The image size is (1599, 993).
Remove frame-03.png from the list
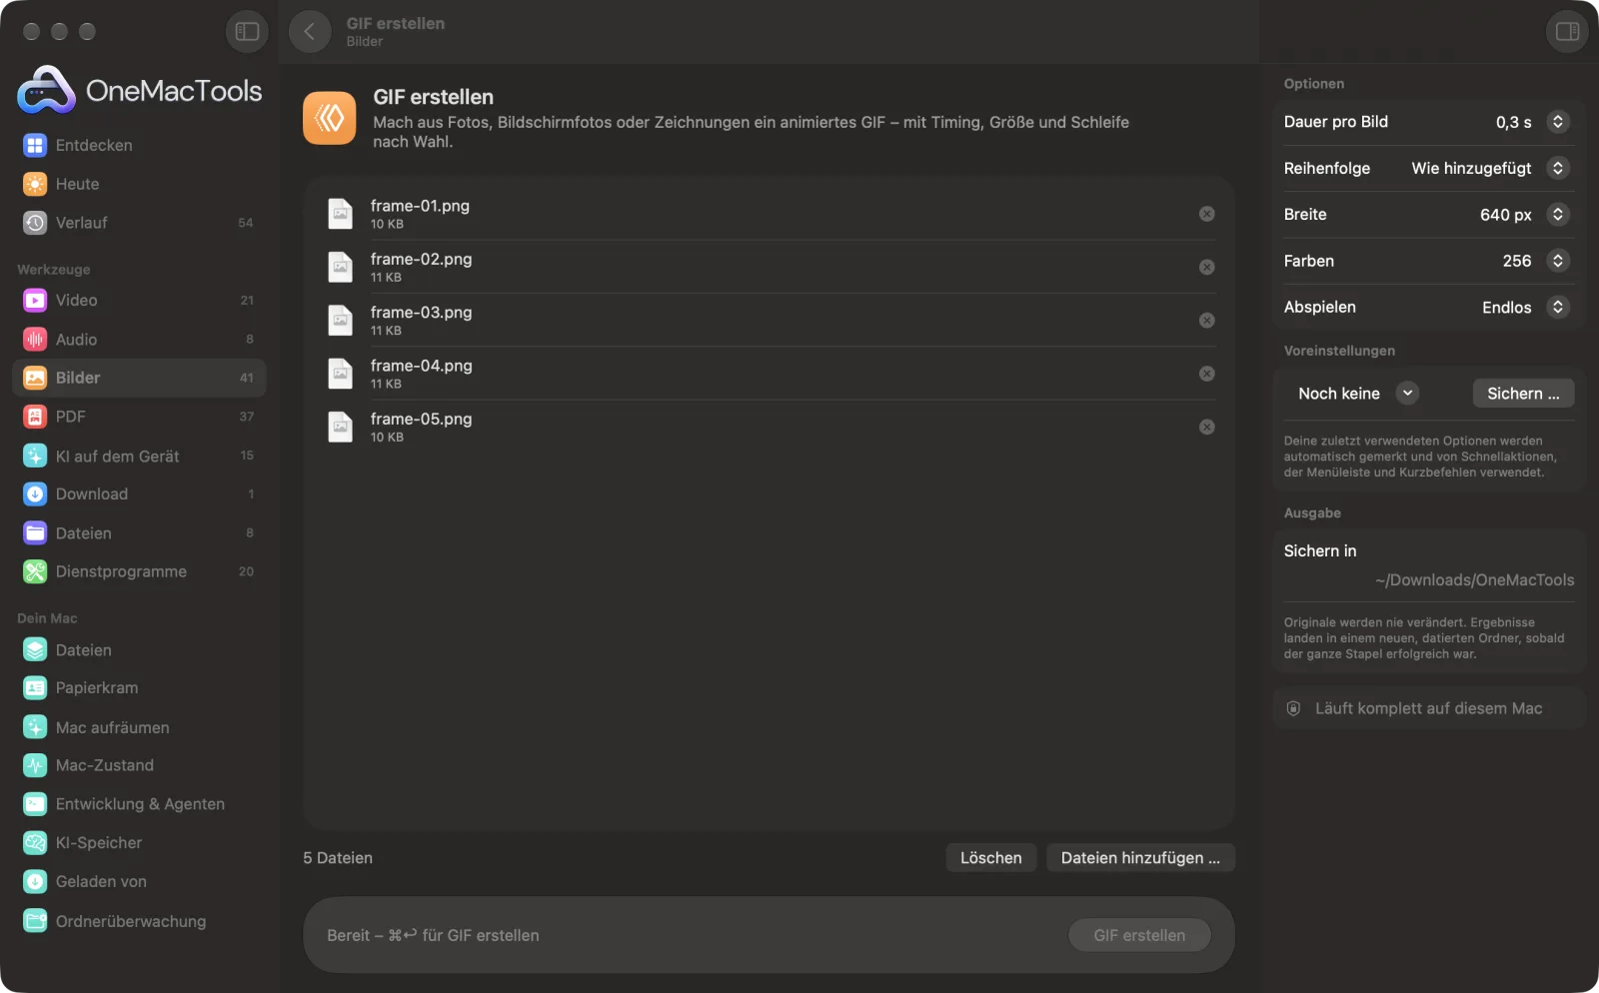pos(1207,321)
